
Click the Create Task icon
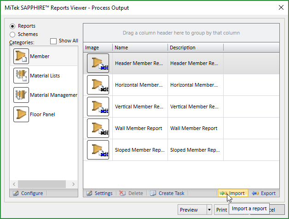(x=153, y=193)
